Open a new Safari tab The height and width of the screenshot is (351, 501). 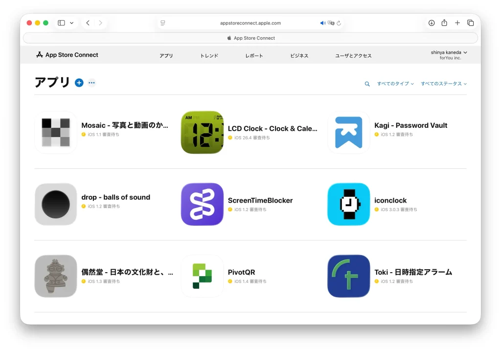(x=457, y=23)
